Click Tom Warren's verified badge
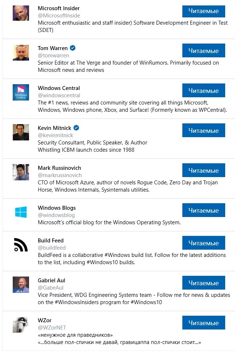 click(x=73, y=48)
